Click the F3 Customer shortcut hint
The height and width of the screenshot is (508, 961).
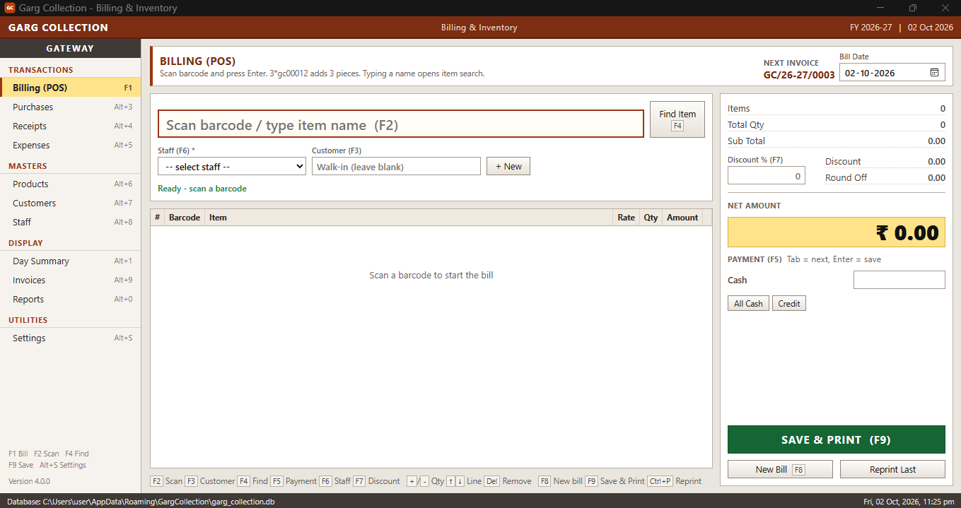pyautogui.click(x=210, y=481)
